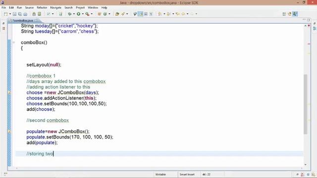Click the Open Type folder icon

pyautogui.click(x=117, y=14)
